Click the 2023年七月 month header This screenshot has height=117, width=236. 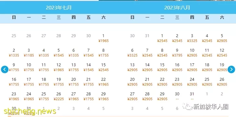click(59, 7)
